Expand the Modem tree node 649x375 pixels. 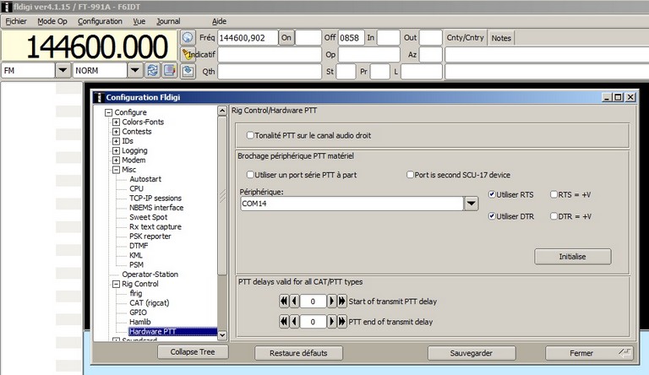[116, 160]
